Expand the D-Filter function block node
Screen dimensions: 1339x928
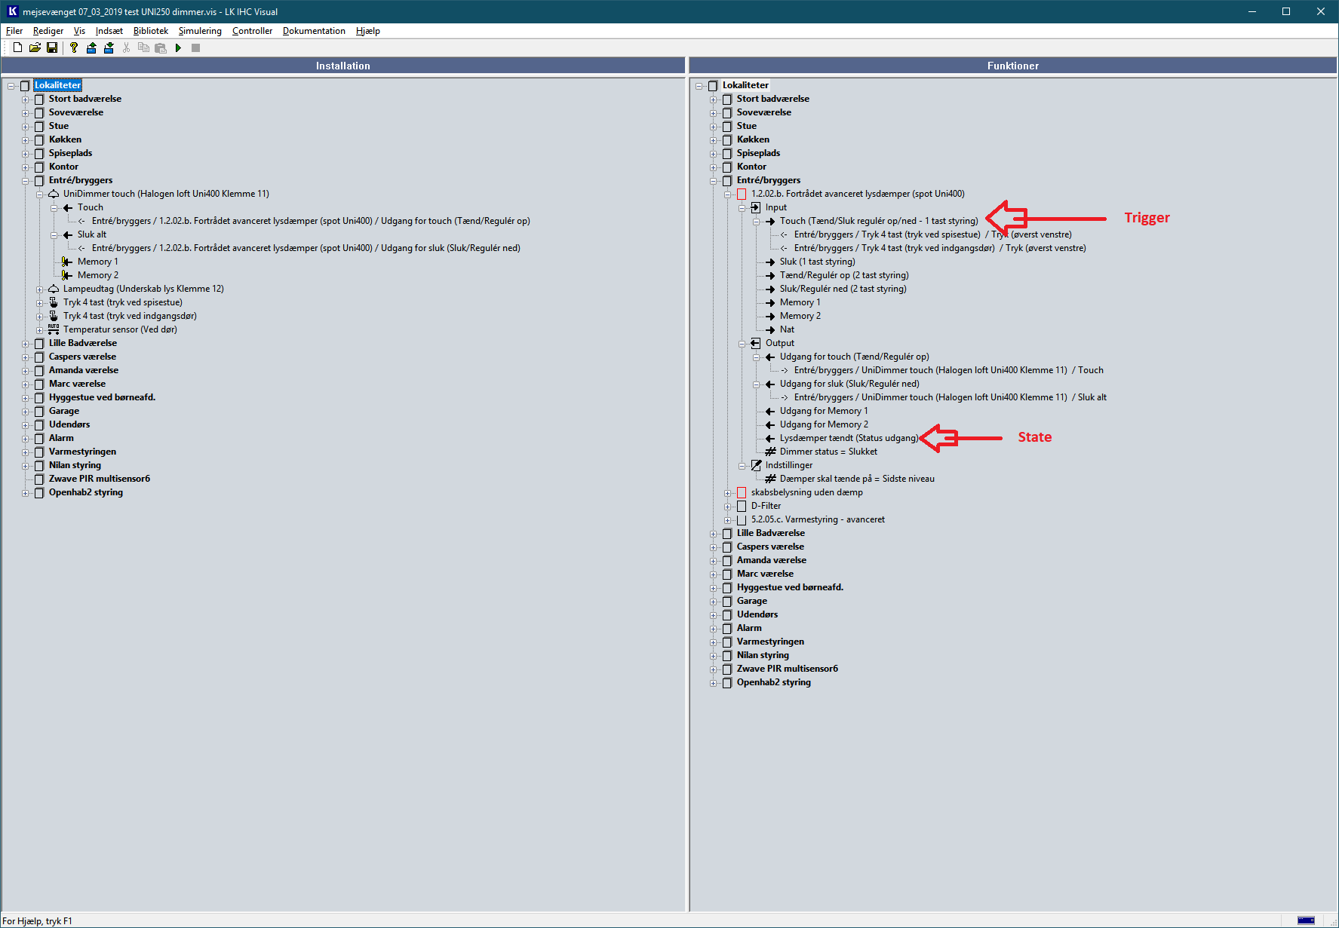coord(728,507)
